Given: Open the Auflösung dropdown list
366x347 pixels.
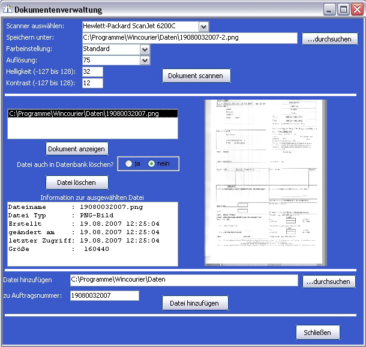Looking at the screenshot, I should [145, 61].
